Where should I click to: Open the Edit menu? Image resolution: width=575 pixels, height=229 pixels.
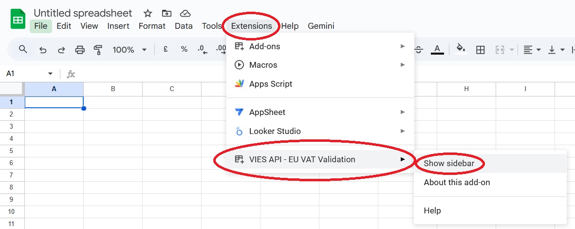pos(64,26)
